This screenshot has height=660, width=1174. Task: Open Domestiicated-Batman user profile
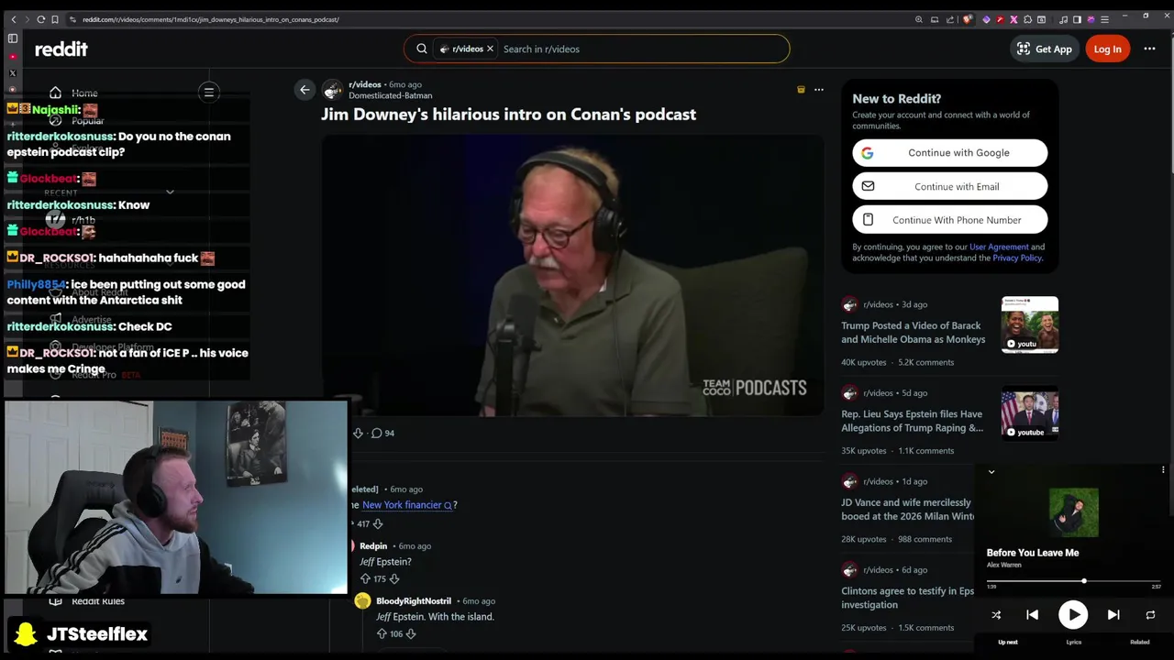click(390, 95)
